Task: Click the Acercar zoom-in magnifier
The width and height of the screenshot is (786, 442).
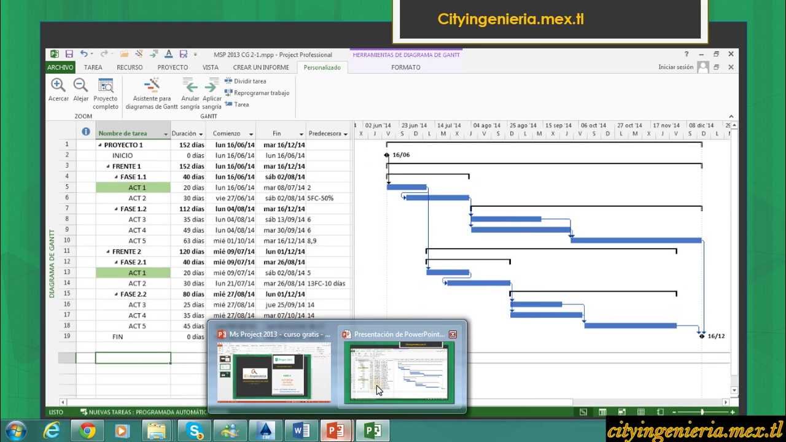Action: 58,90
